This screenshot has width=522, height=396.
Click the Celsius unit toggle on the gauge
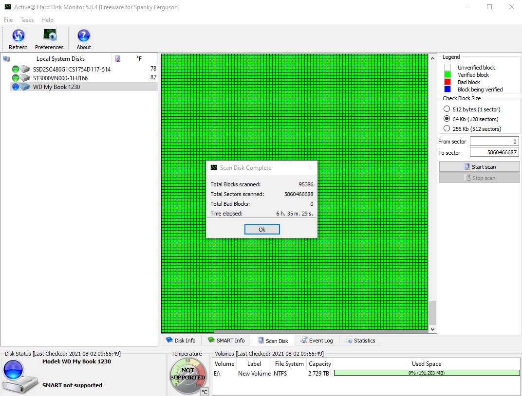pos(205,392)
